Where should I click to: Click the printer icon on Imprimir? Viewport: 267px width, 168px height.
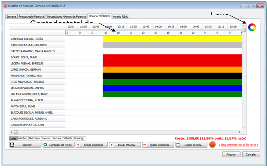[12, 145]
